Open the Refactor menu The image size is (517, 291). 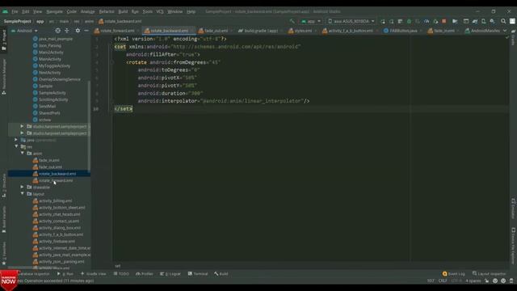point(106,11)
